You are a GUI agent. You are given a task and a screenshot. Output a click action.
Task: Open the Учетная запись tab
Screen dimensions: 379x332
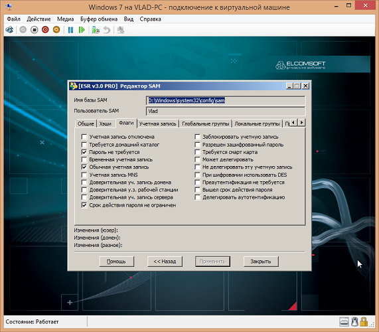pyautogui.click(x=157, y=124)
